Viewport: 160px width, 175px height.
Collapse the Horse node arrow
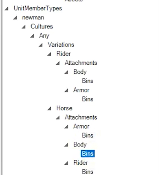point(49,109)
